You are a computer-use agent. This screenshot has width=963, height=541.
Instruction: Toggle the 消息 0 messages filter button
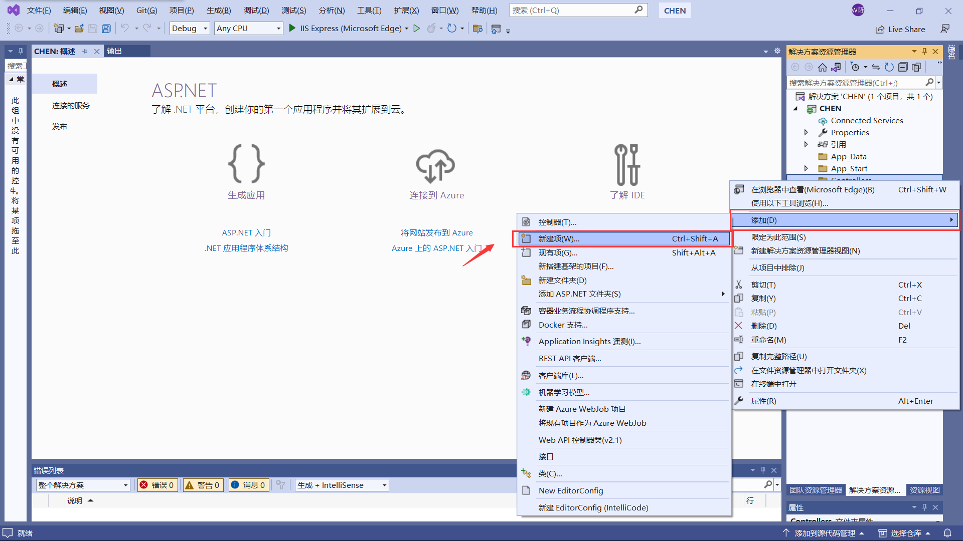[249, 485]
